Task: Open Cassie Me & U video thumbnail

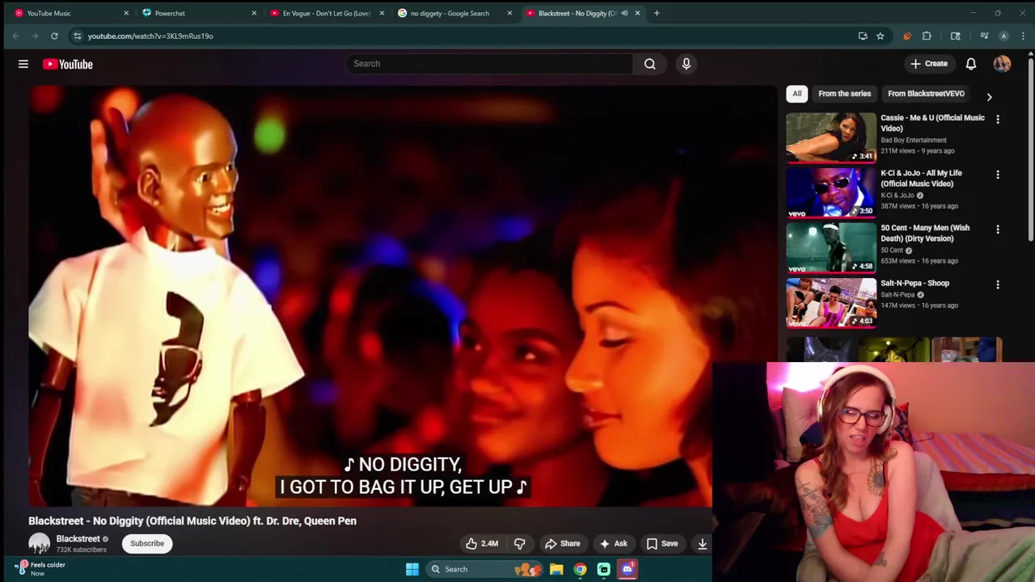Action: point(831,137)
